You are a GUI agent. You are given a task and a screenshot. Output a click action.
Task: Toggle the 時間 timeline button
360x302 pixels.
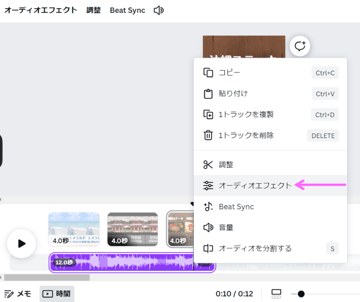click(57, 294)
